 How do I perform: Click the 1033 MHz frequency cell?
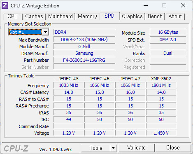point(69,85)
